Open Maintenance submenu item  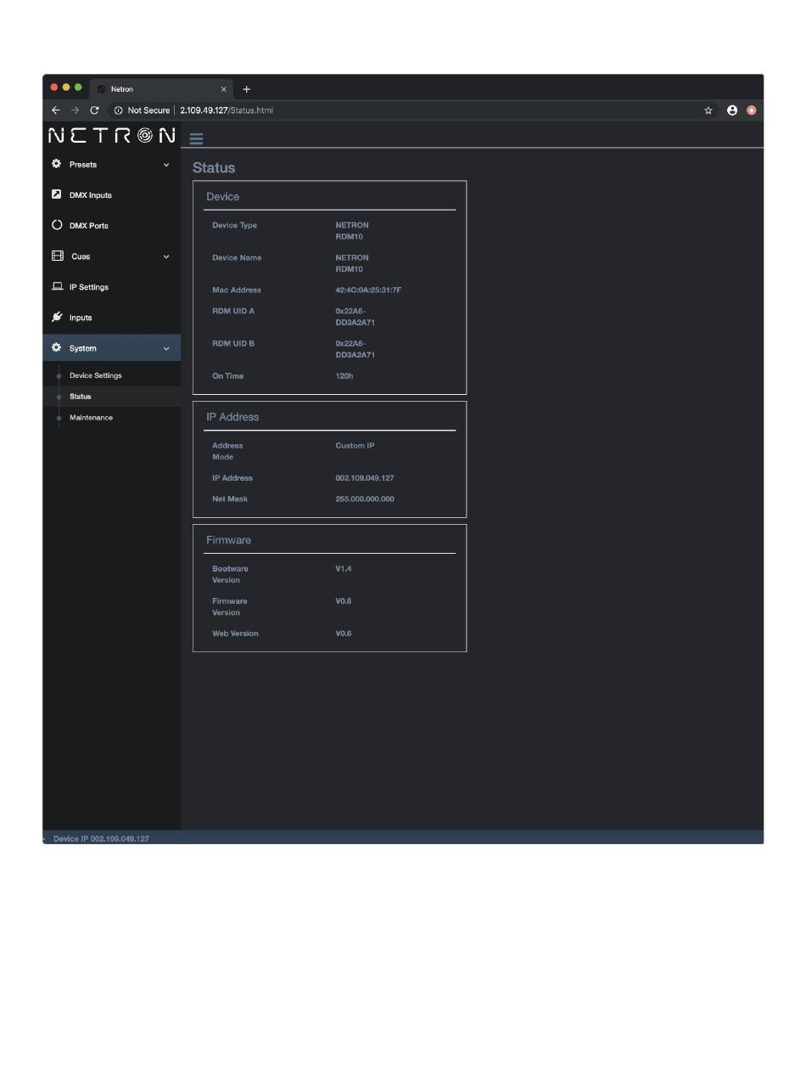pyautogui.click(x=91, y=418)
